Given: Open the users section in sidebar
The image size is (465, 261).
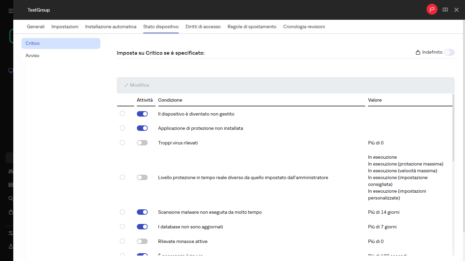Looking at the screenshot, I should [x=10, y=171].
